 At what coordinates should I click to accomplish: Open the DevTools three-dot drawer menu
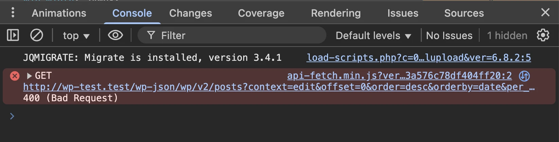click(x=13, y=13)
